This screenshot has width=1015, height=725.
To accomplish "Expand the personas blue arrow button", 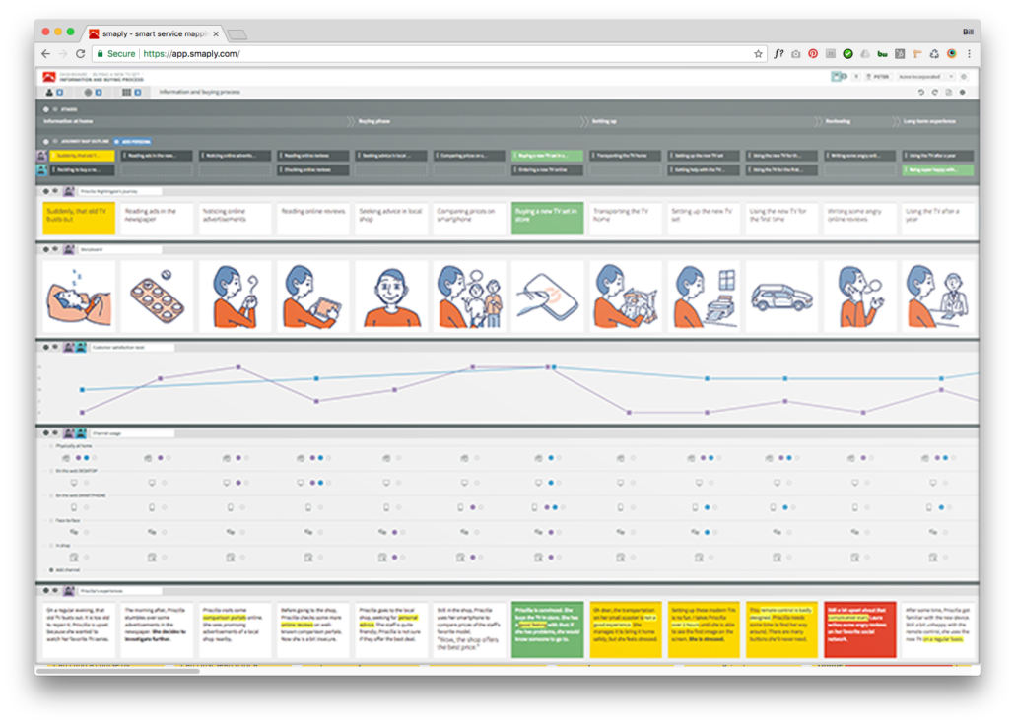I will tap(59, 93).
